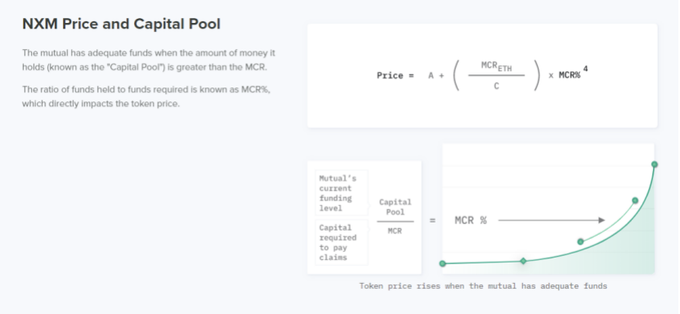Click the "Capital Pool" numerator text
Viewport: 680px width, 314px height.
(395, 207)
